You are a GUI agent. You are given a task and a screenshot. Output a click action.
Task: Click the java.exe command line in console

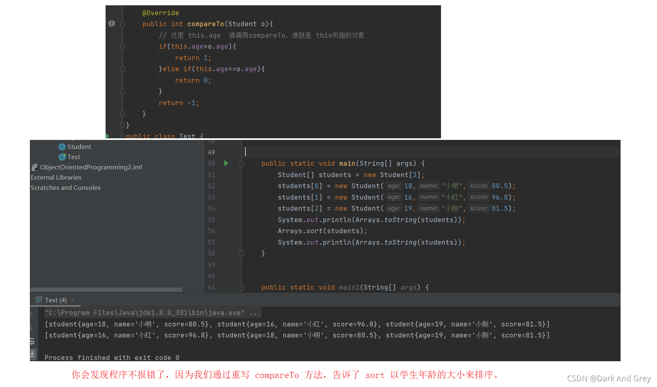point(153,313)
